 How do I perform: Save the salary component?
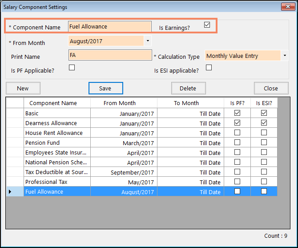point(106,88)
